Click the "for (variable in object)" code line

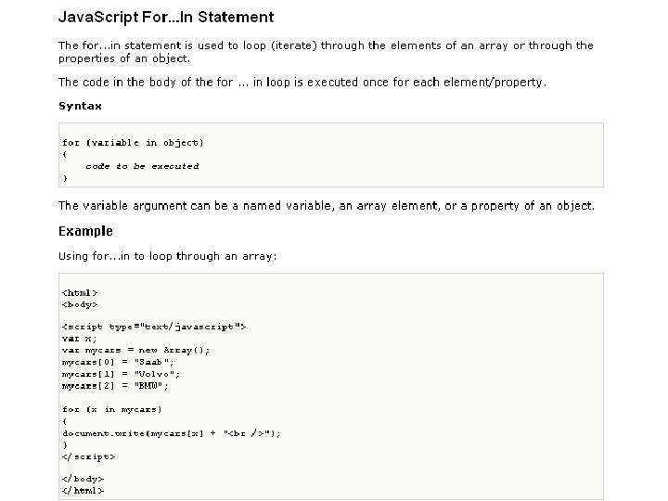[133, 142]
